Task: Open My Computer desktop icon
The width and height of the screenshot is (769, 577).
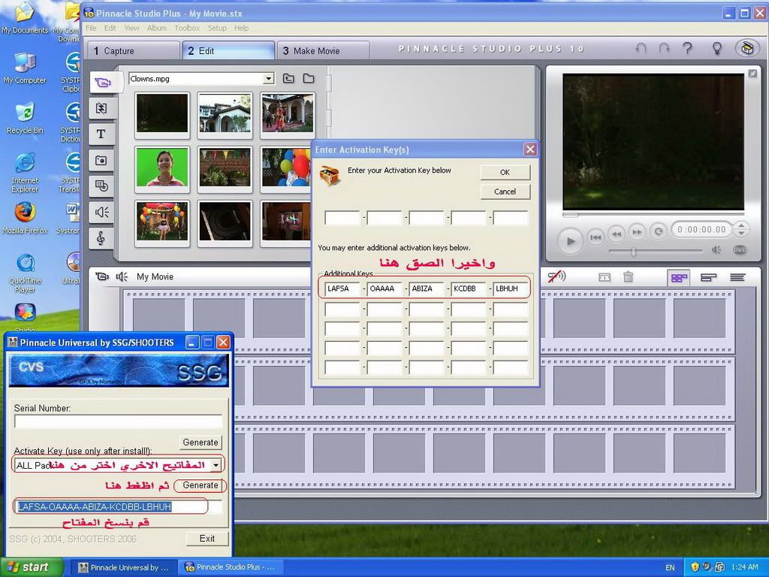Action: 25,68
